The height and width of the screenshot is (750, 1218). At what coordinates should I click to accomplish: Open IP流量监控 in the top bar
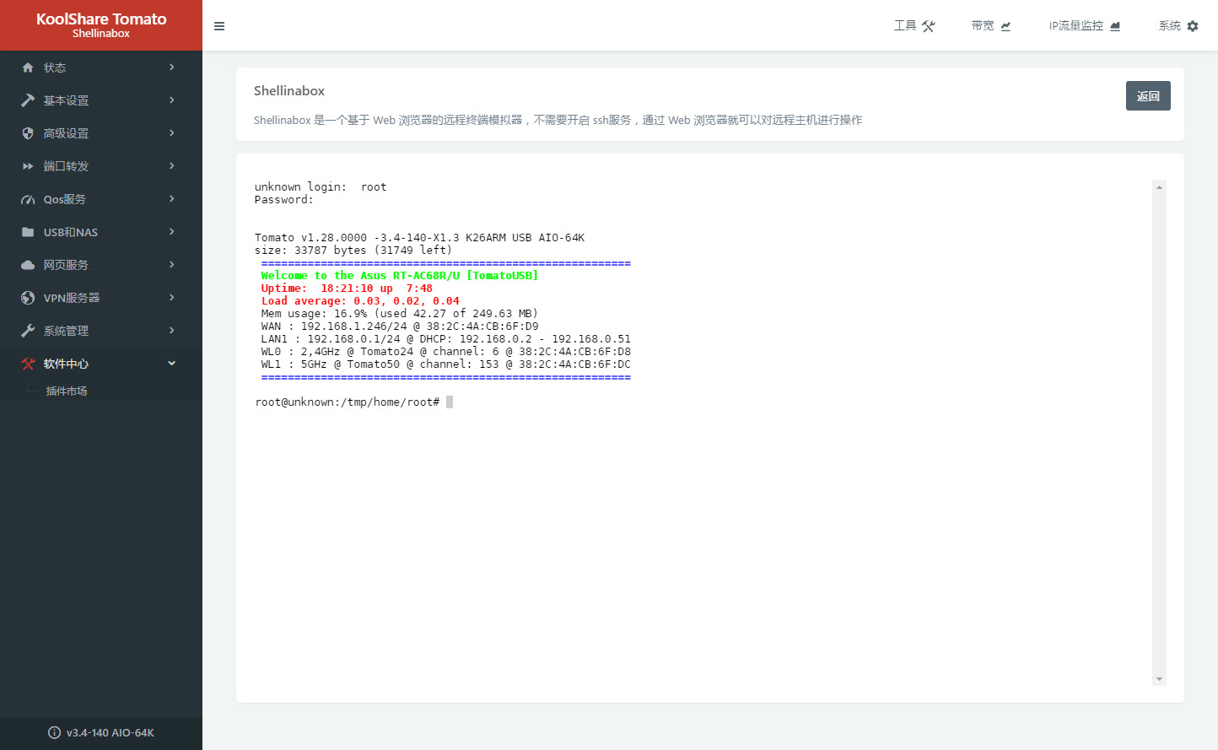[1084, 26]
